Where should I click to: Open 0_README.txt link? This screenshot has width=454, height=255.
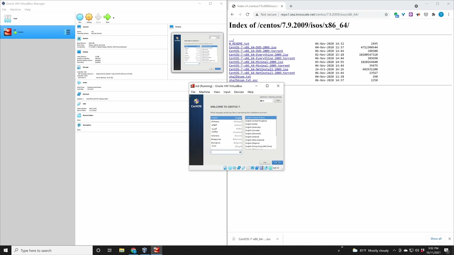(x=239, y=44)
